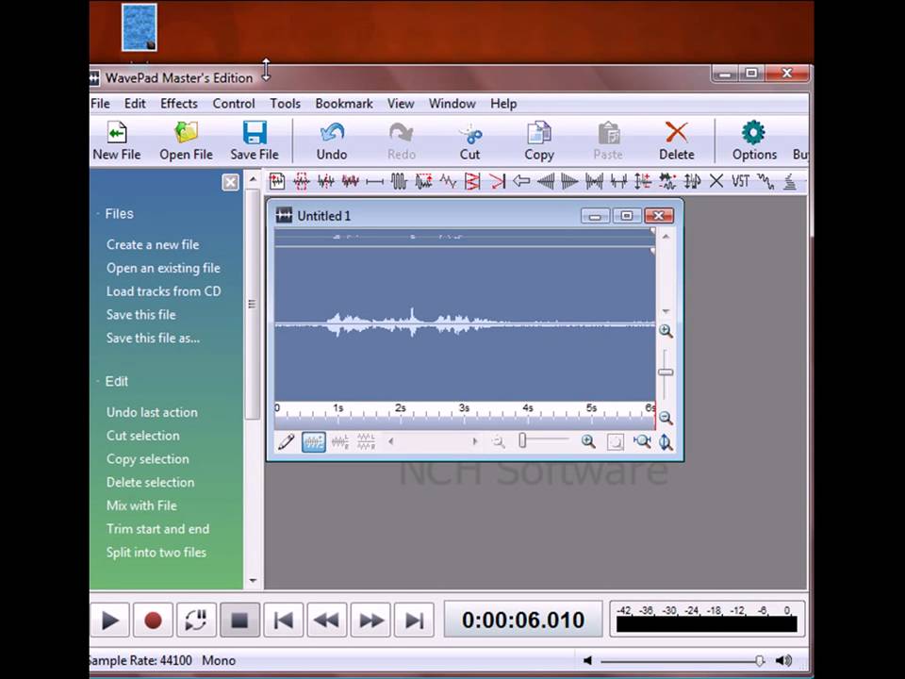The height and width of the screenshot is (679, 905).
Task: Click the amplify icon with plus and minus
Action: point(642,181)
